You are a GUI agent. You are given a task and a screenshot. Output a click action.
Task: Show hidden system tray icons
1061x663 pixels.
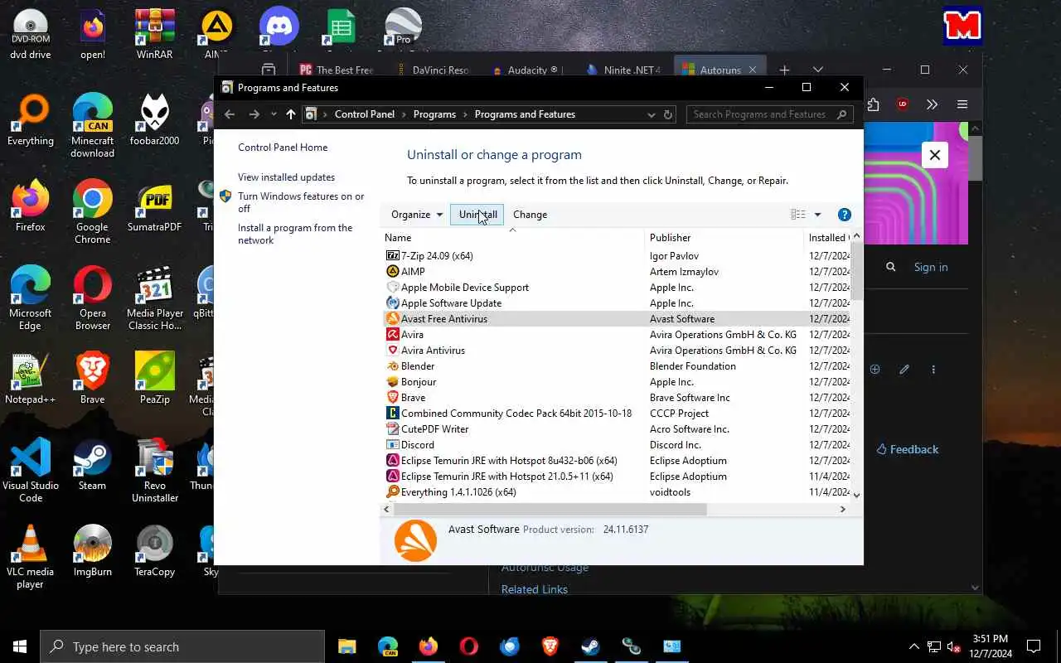click(913, 646)
